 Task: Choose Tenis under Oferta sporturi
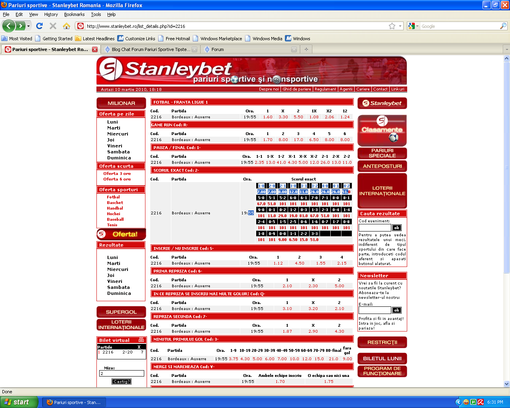(x=112, y=225)
